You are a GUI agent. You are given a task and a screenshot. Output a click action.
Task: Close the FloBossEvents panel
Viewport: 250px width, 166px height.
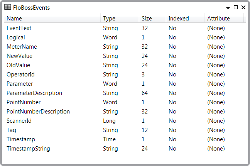pos(243,7)
